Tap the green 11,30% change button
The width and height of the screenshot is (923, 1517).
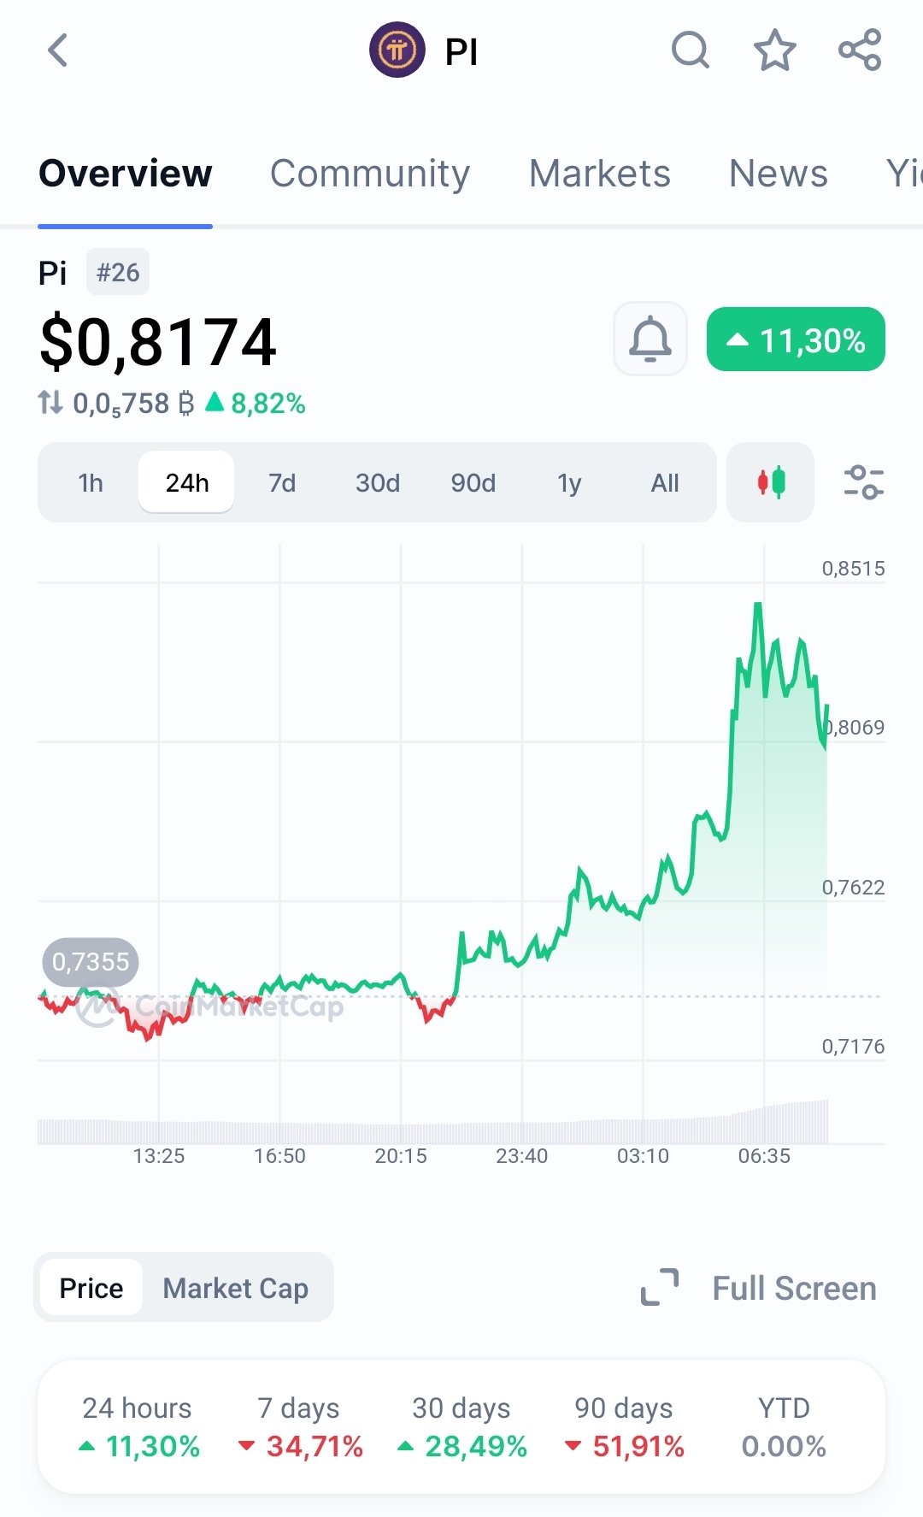click(796, 339)
